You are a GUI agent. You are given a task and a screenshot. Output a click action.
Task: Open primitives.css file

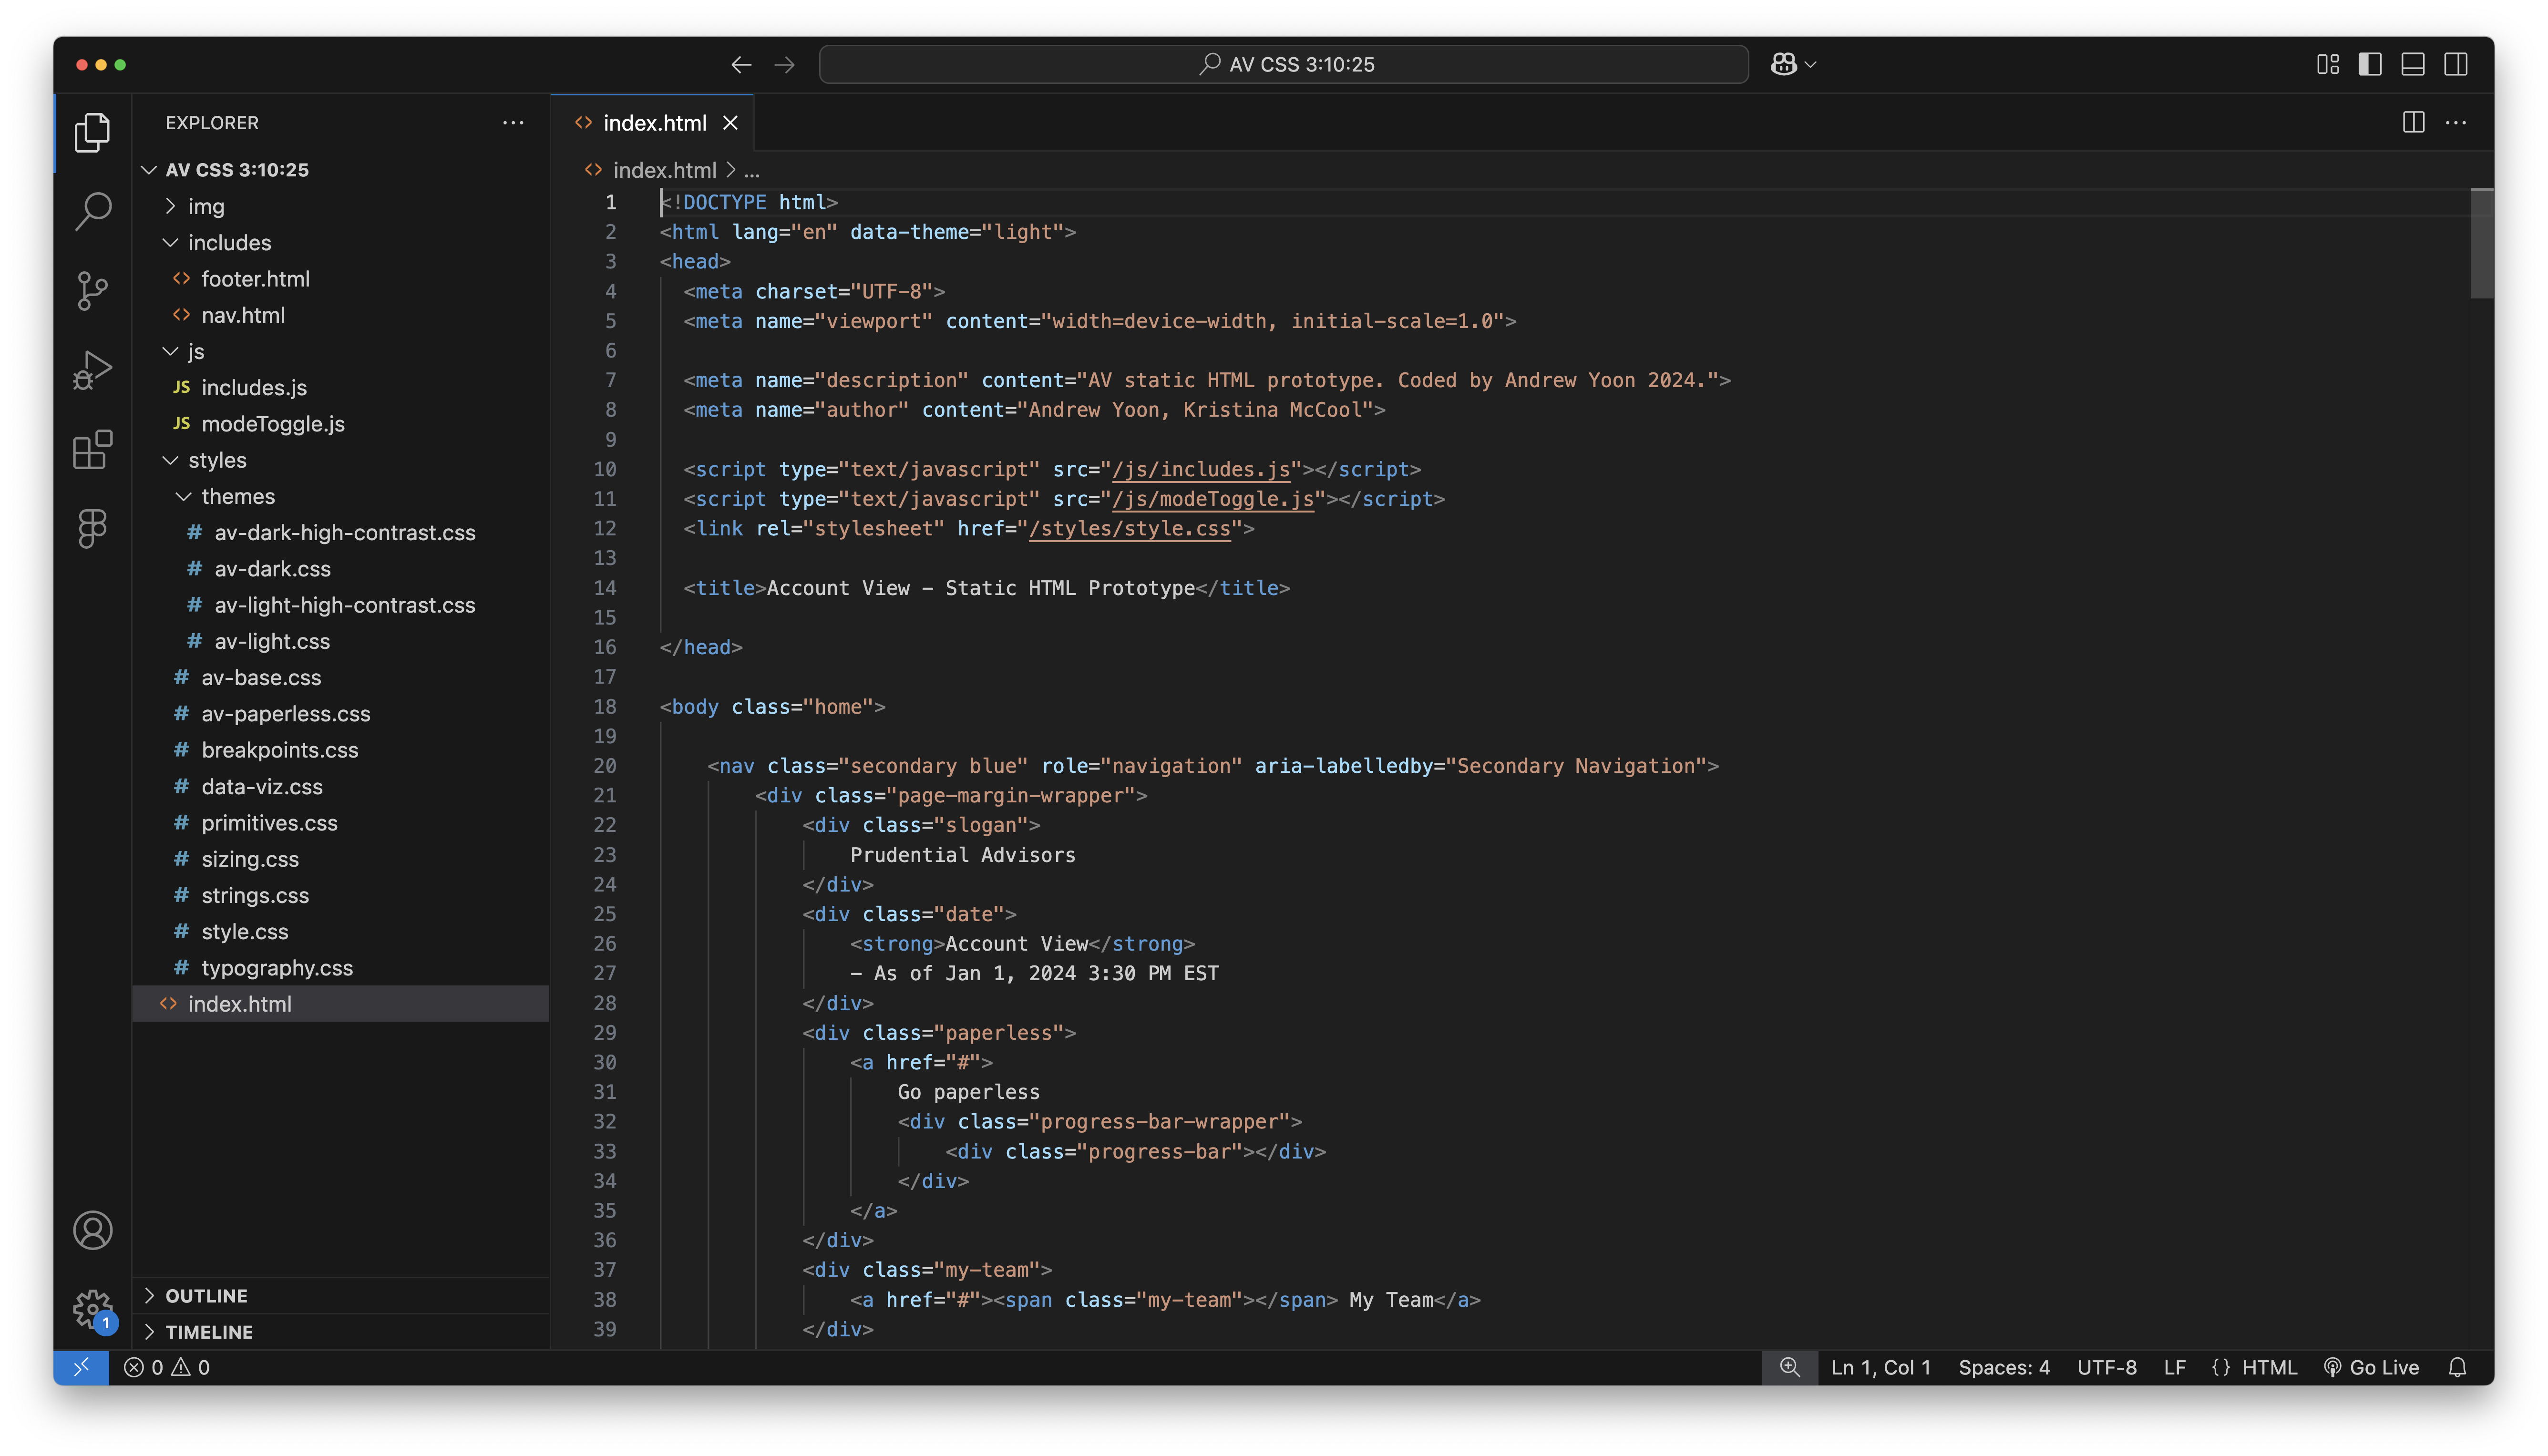pyautogui.click(x=341, y=823)
